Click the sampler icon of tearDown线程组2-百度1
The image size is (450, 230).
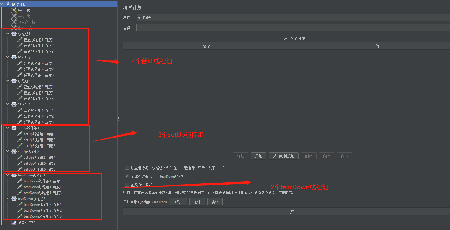pyautogui.click(x=20, y=205)
